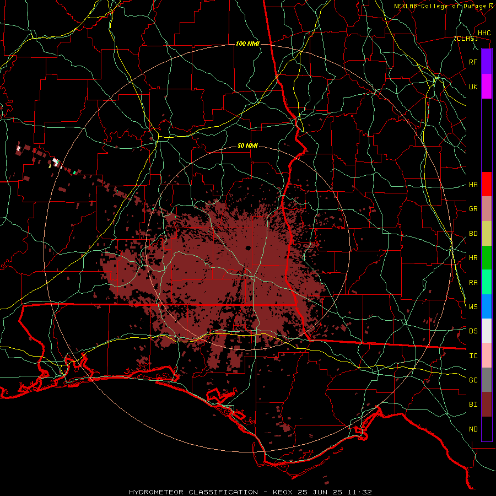Image resolution: width=496 pixels, height=496 pixels.
Task: Click the 'RA' legend label
Action: [x=473, y=283]
